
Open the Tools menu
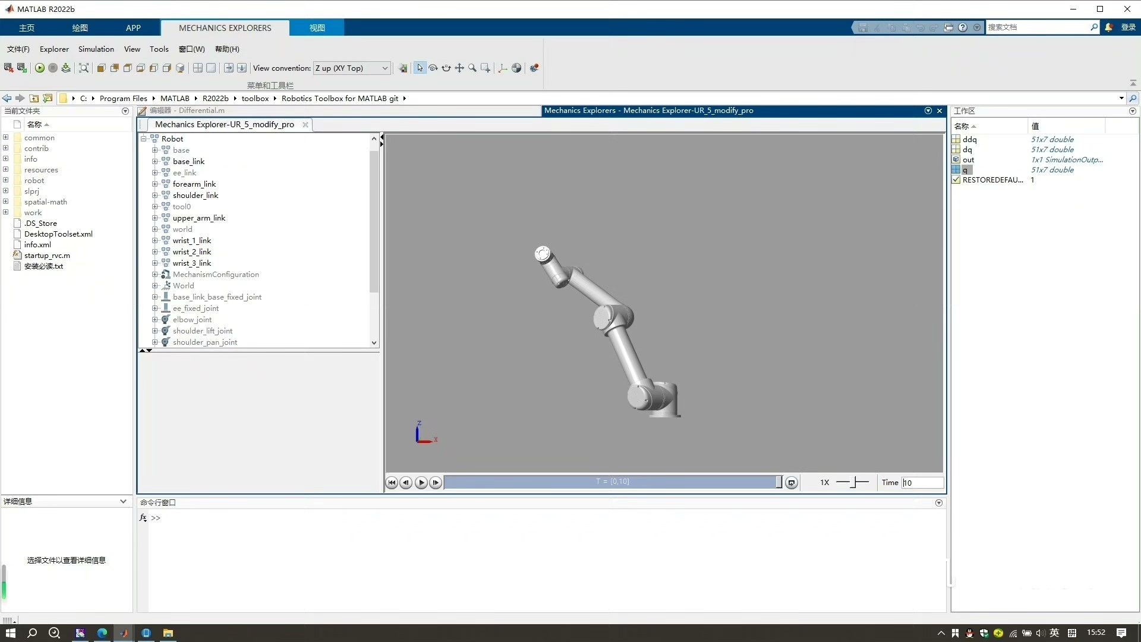point(159,49)
